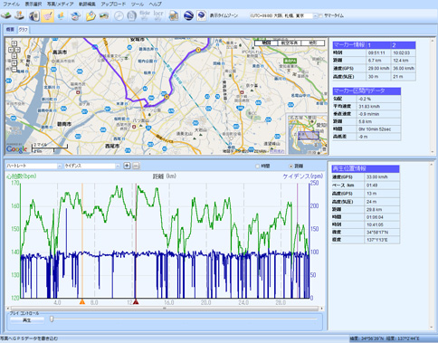Viewport: 438px width, 343px height.
Task: Click the locr upload toolbar icon
Action: [158, 15]
